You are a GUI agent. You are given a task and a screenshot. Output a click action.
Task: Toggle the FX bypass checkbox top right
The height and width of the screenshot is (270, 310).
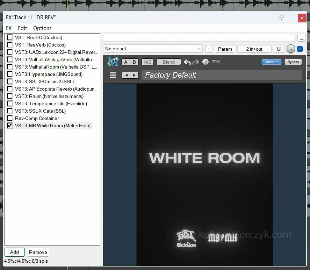(300, 49)
